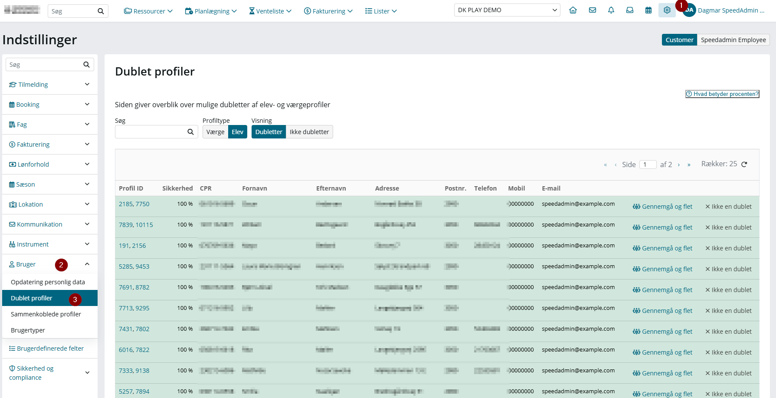Image resolution: width=776 pixels, height=398 pixels.
Task: Expand Sikkerhed og compliance section
Action: (50, 373)
